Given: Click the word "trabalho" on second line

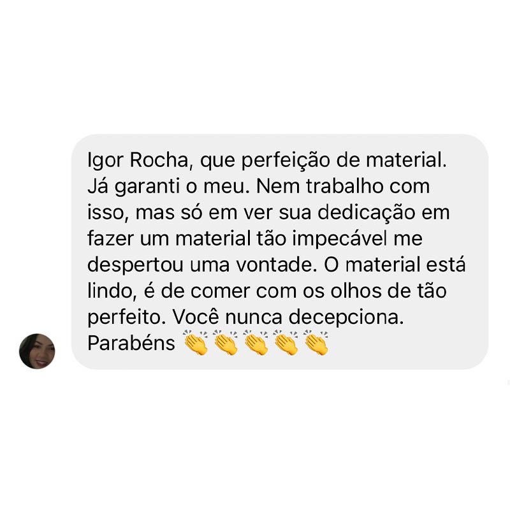Looking at the screenshot, I should tap(344, 187).
